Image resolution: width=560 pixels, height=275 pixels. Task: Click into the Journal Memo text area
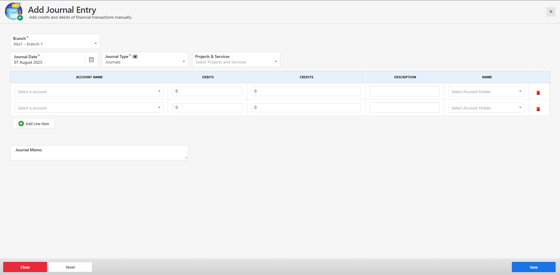tap(99, 154)
